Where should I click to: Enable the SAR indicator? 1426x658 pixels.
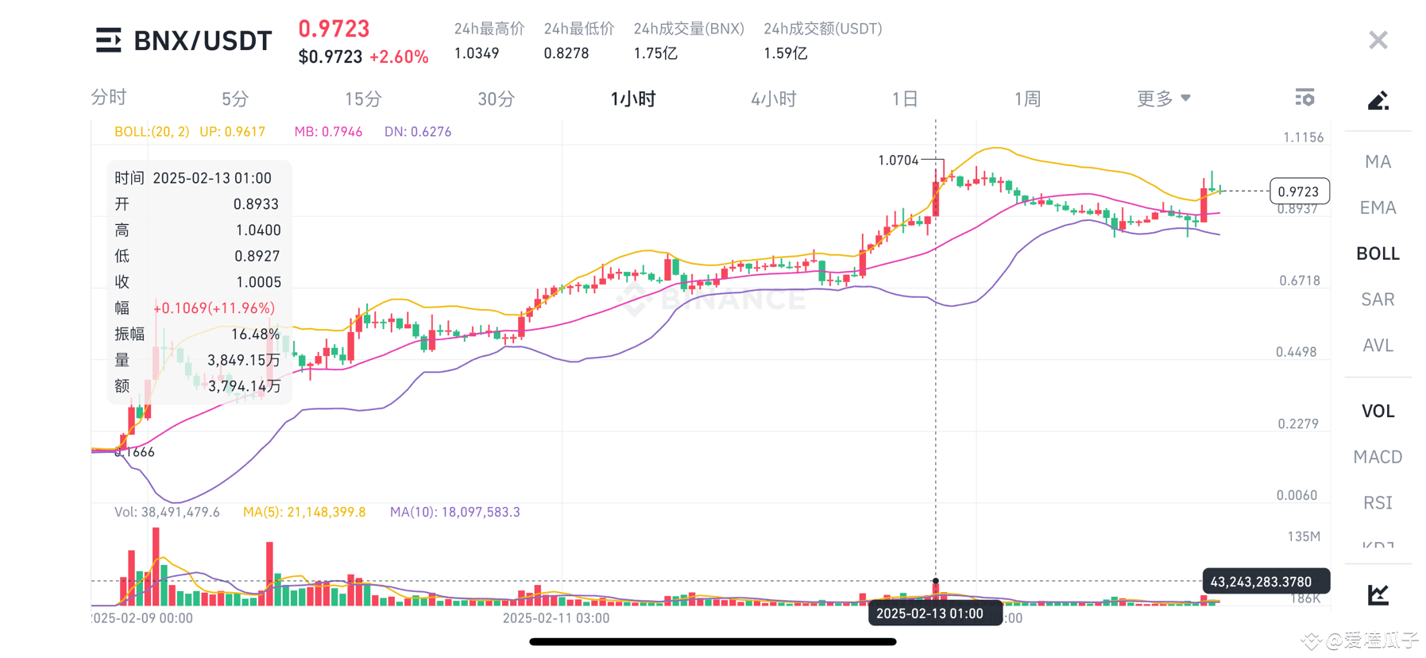pos(1378,300)
